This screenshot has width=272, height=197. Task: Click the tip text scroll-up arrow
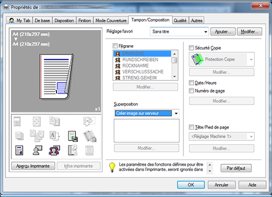click(x=210, y=165)
